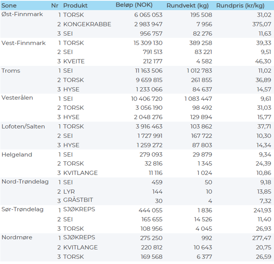This screenshot has width=274, height=264.
Task: Click the GRÅSTBIT product cell
Action: [x=78, y=200]
